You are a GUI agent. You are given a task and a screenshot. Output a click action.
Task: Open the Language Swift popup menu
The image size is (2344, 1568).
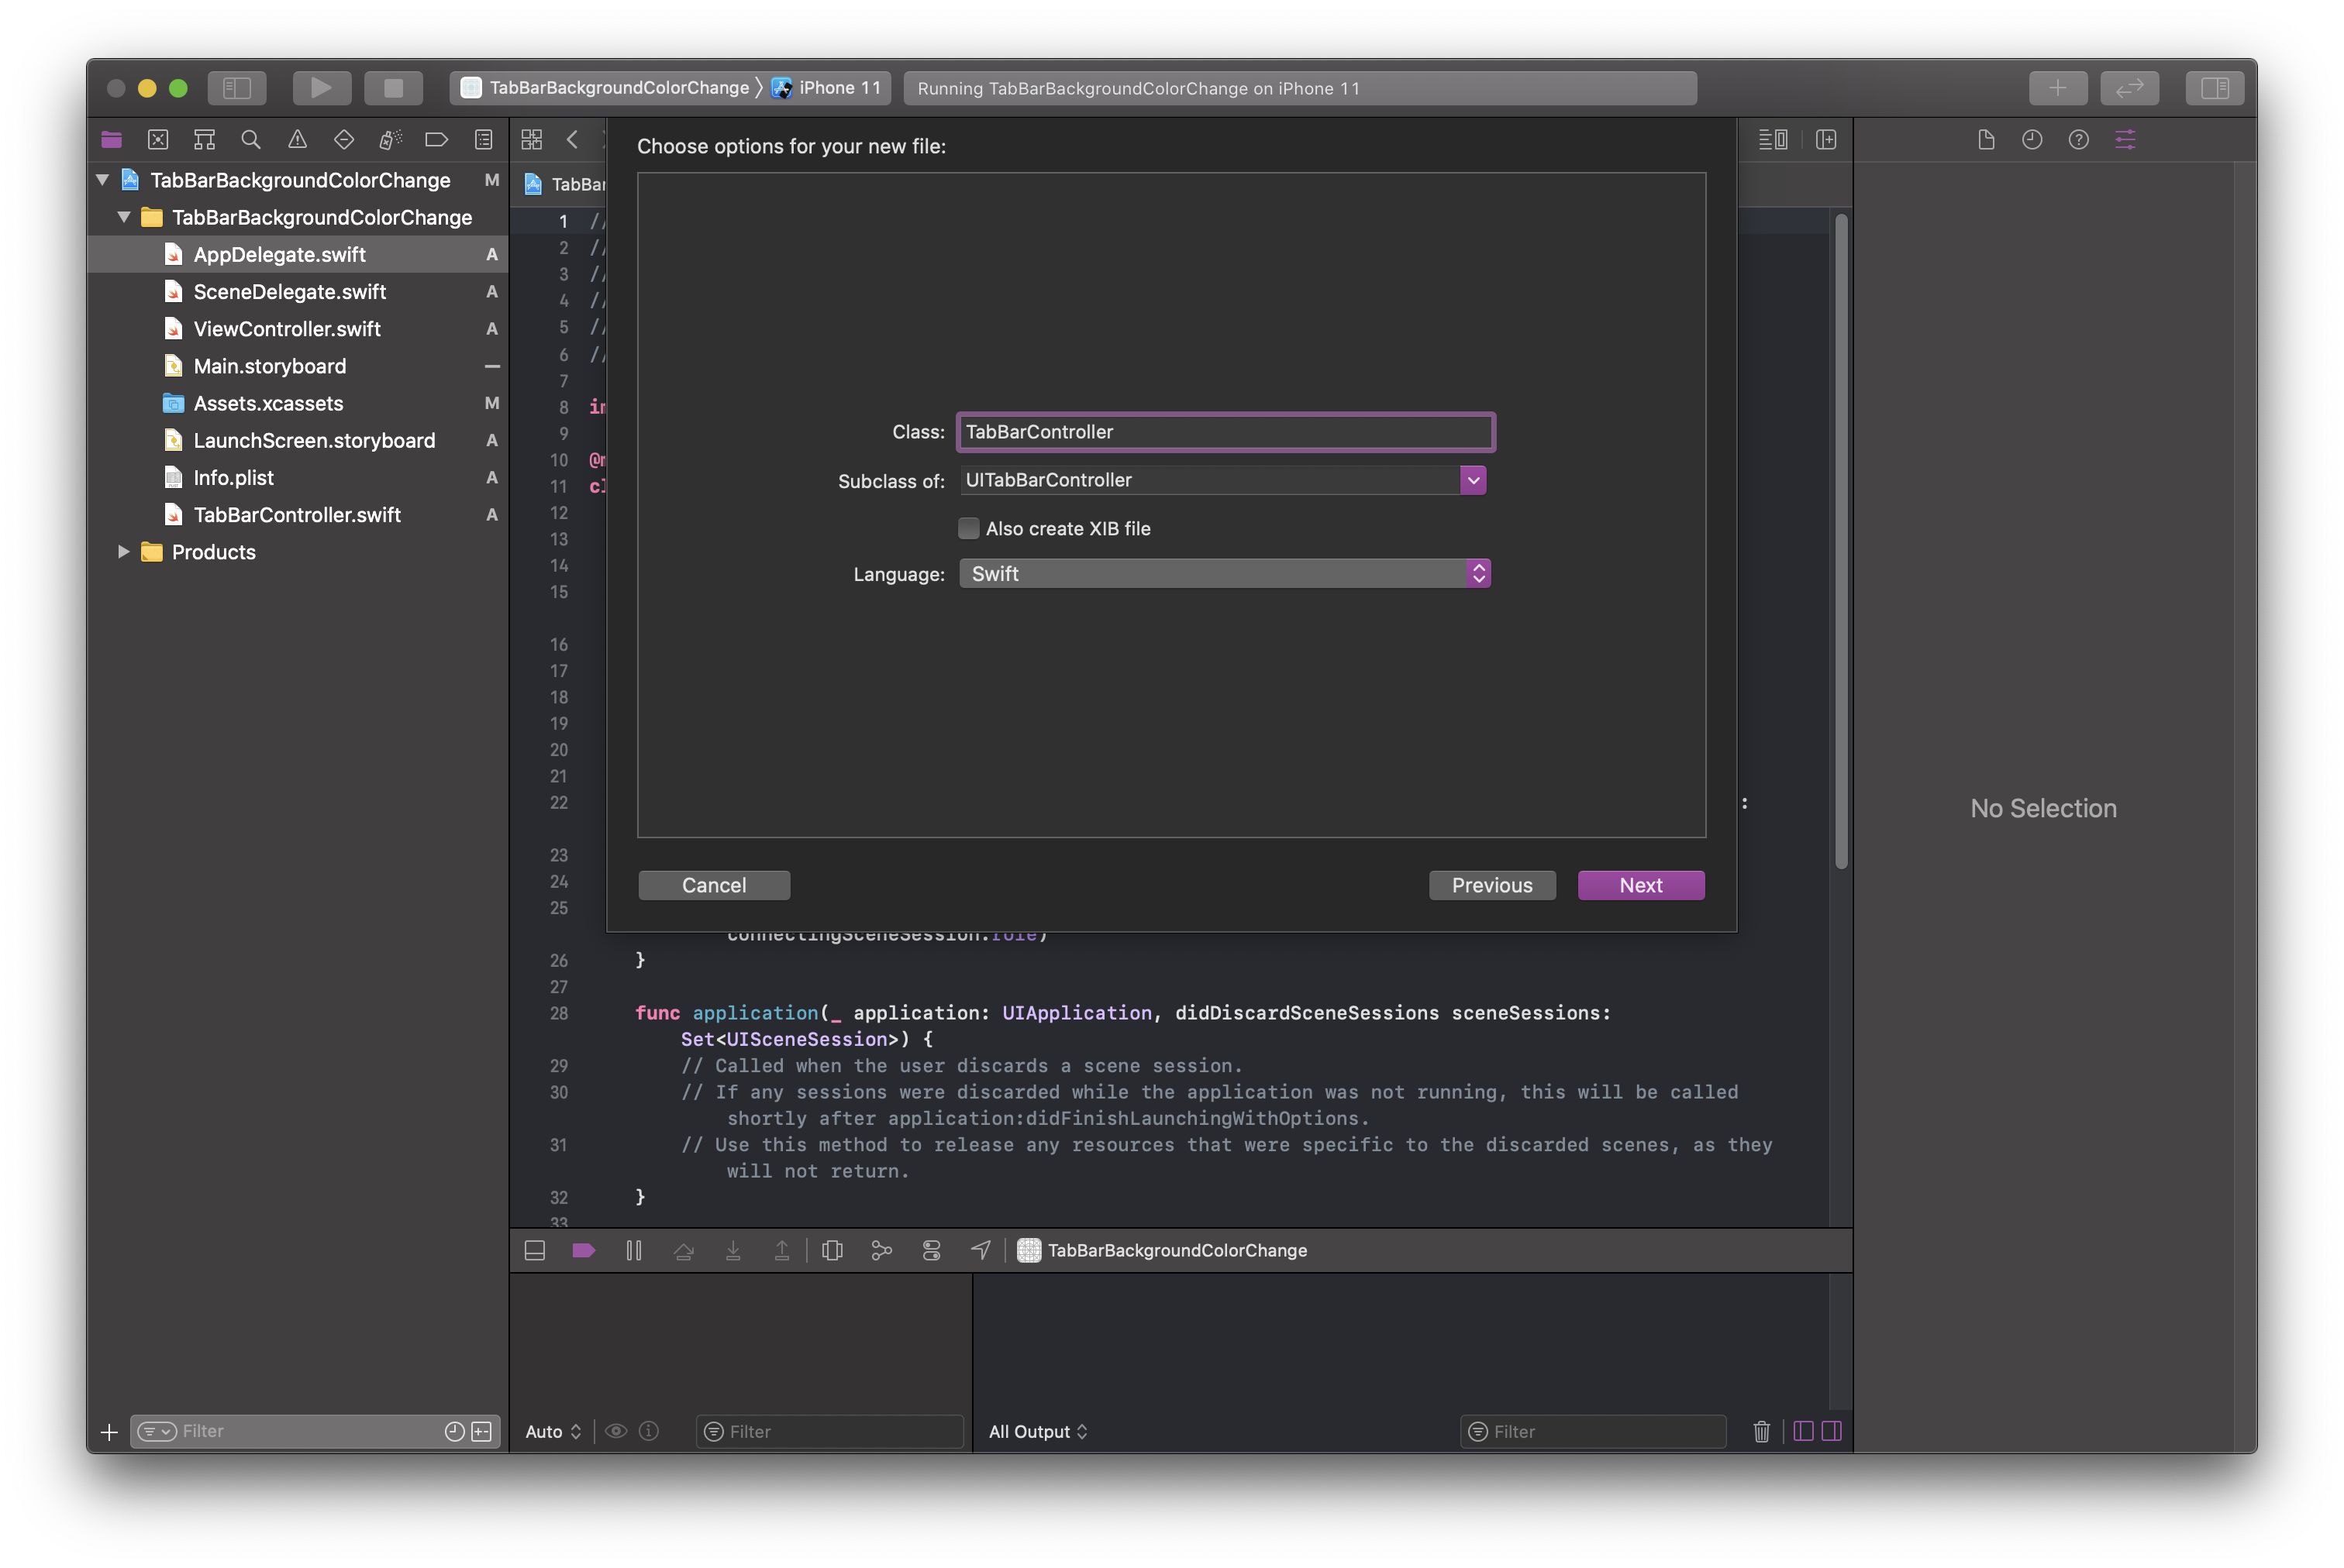[x=1225, y=574]
